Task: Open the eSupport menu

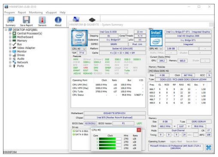Action: tap(51, 12)
